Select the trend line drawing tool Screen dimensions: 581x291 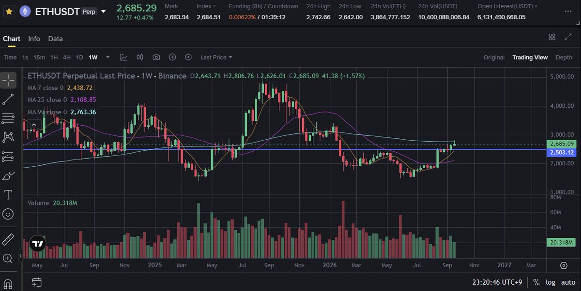coord(8,99)
